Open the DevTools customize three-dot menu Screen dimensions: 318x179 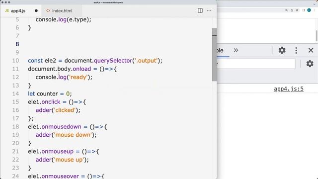coord(296,50)
